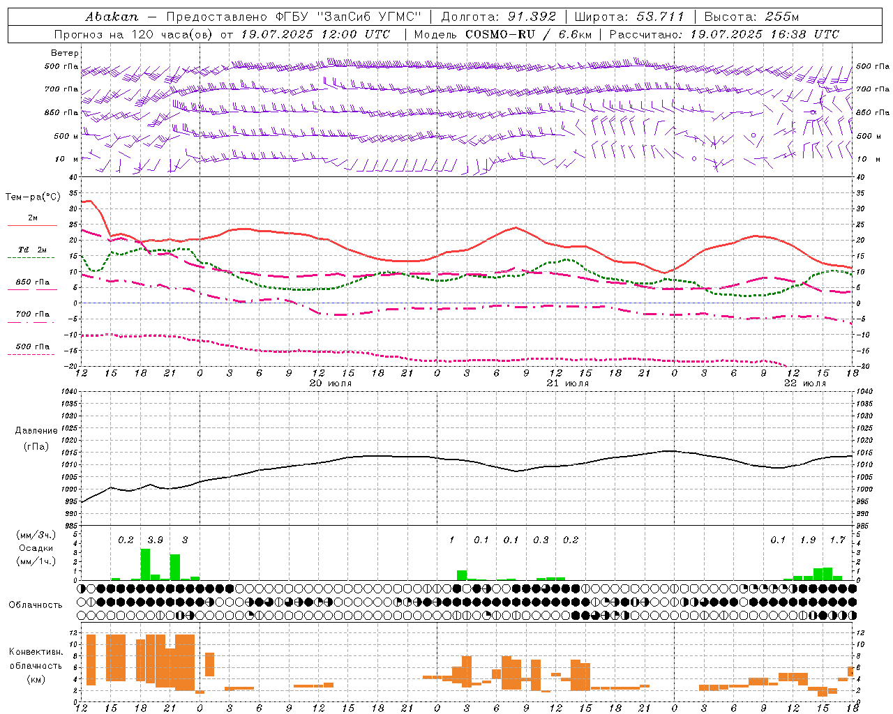
Task: Select the latitude value 'Широта: 53.711'
Action: [x=629, y=17]
